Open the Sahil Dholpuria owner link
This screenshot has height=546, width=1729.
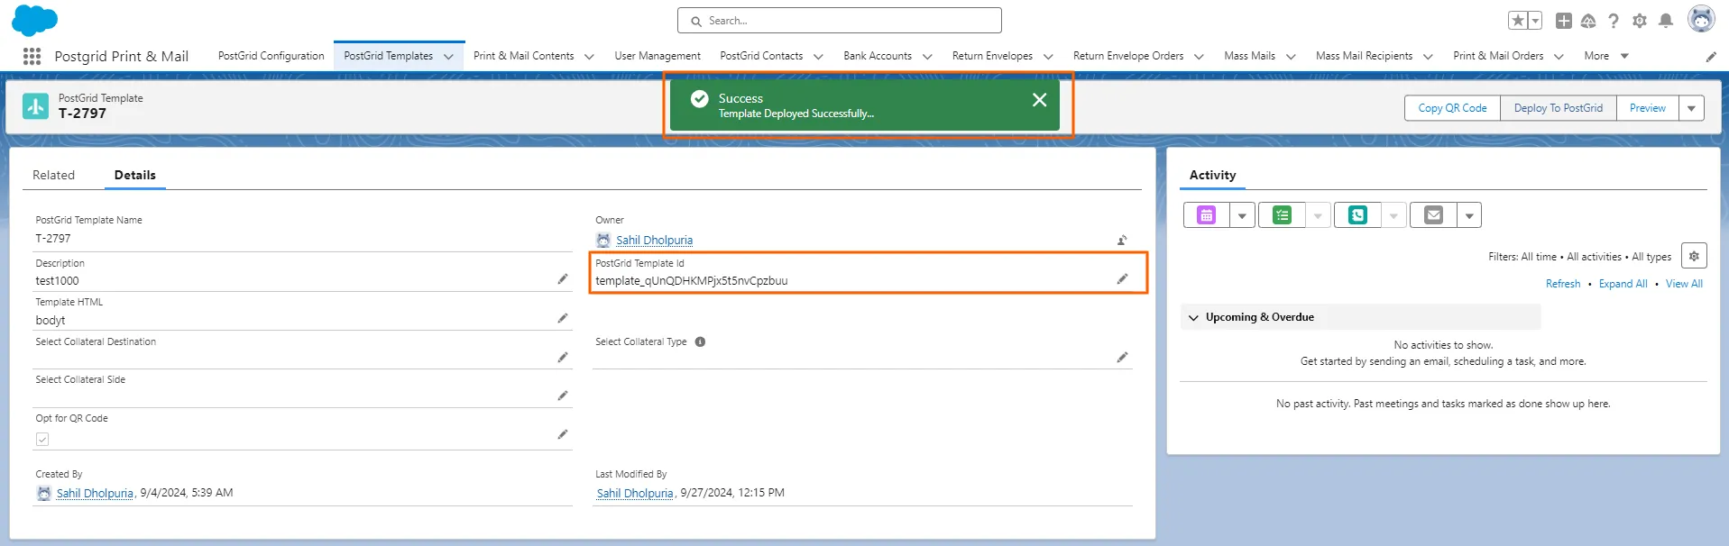coord(654,241)
